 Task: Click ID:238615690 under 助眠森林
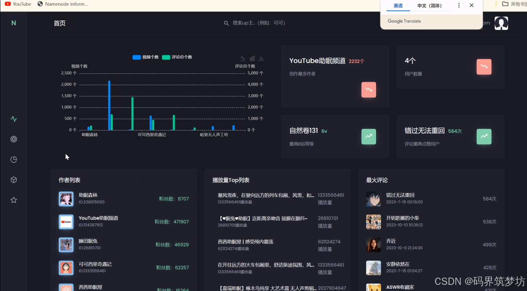coord(92,202)
